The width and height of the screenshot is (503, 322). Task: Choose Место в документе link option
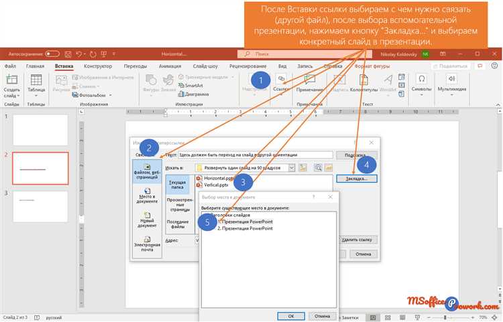(x=147, y=196)
